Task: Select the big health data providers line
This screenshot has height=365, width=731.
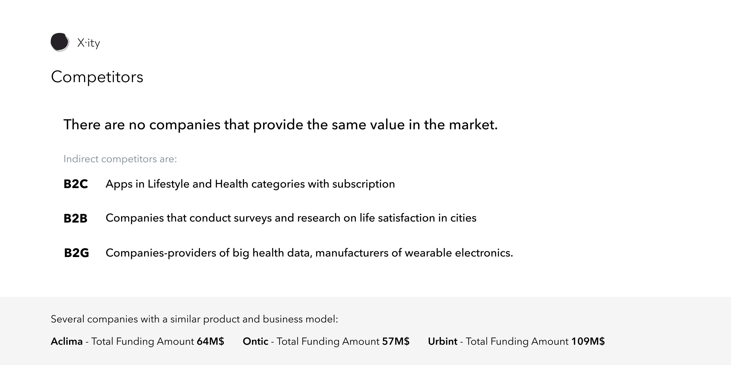Action: click(309, 253)
